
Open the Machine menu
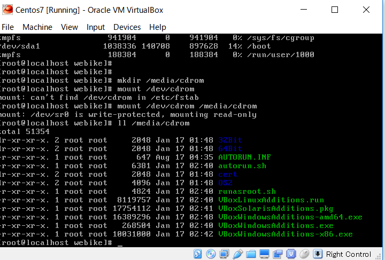(x=37, y=27)
